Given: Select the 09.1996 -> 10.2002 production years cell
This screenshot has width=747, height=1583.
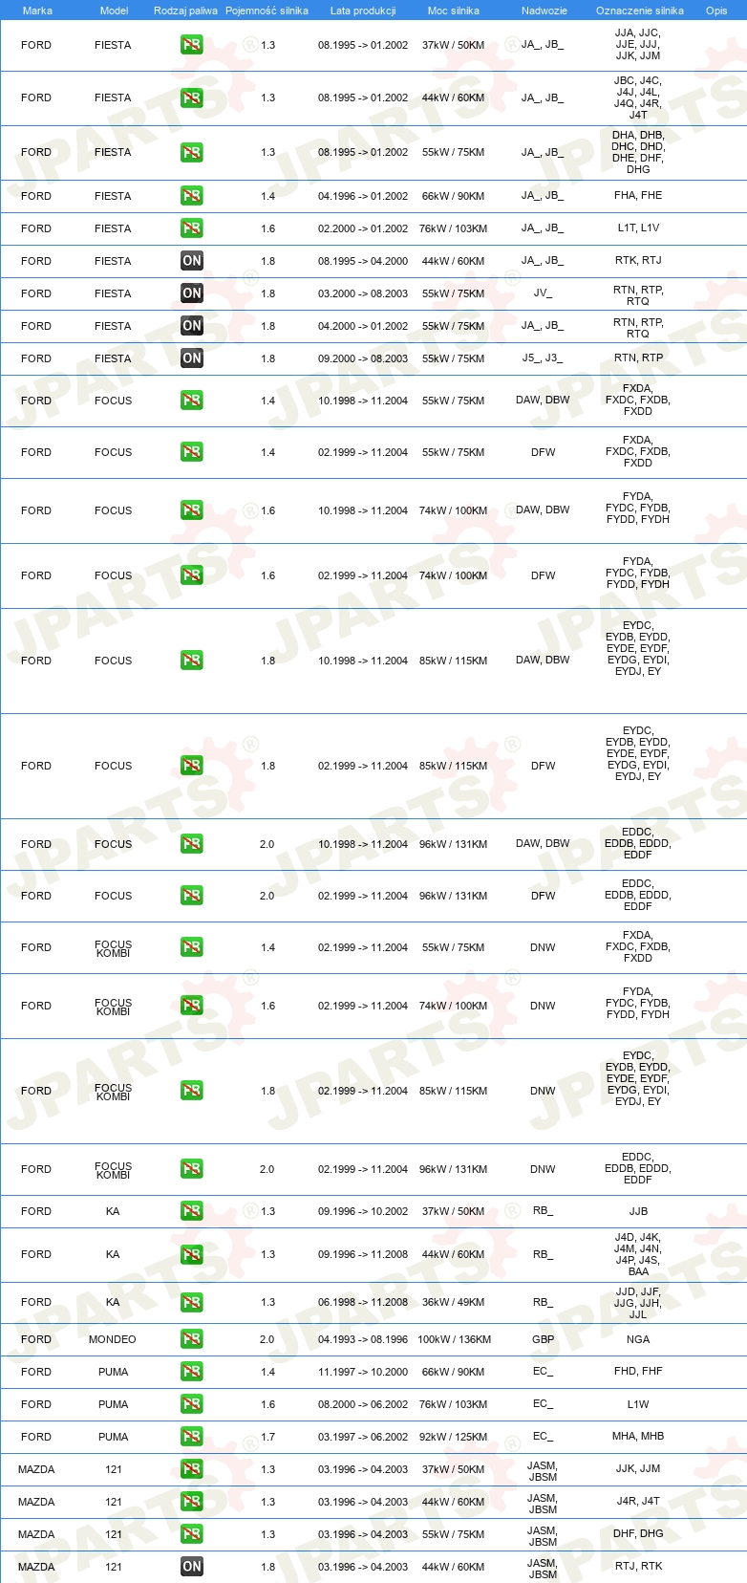Looking at the screenshot, I should (x=363, y=1211).
